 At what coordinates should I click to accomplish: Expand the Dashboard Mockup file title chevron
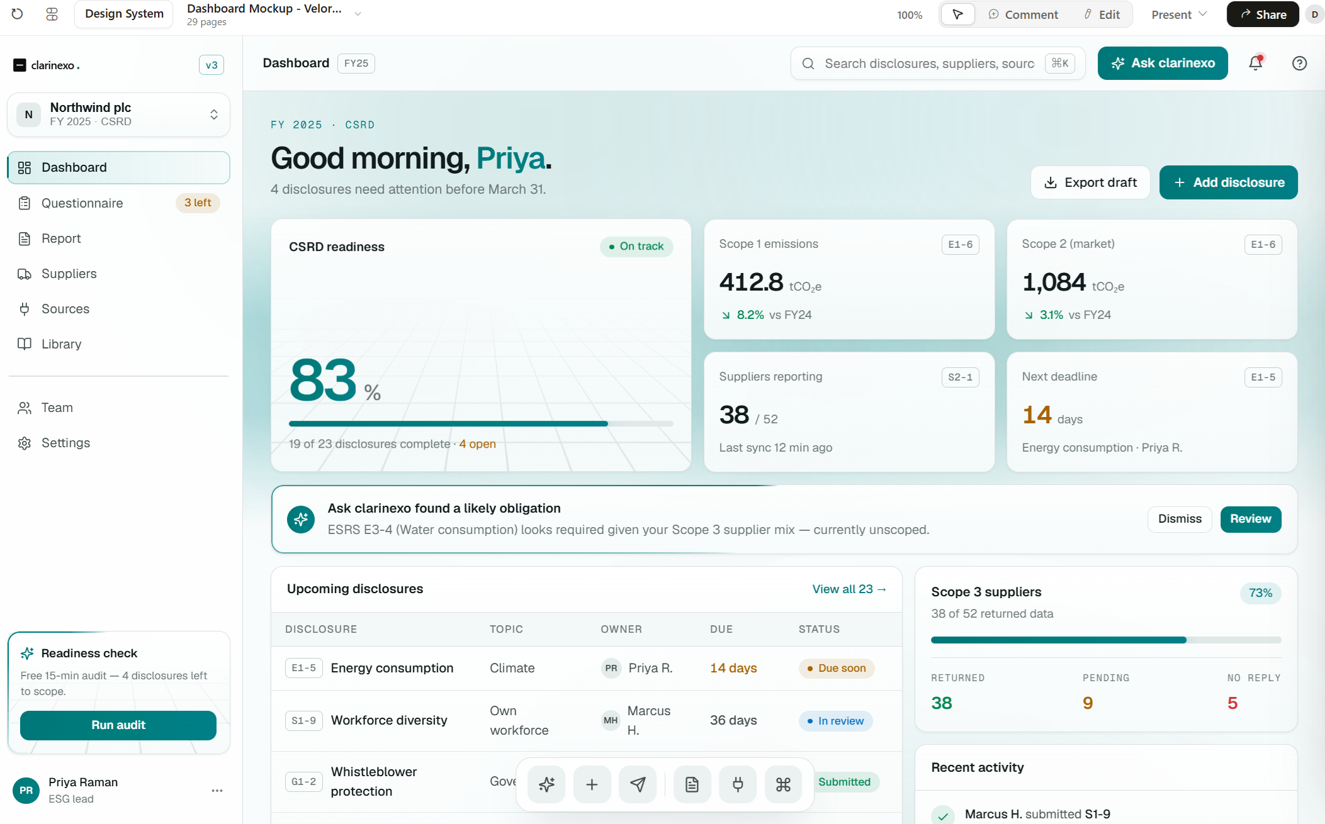(358, 14)
